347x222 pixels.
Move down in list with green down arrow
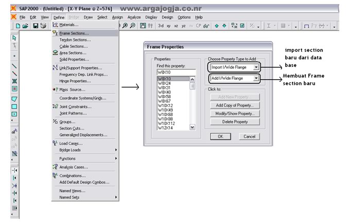pyautogui.click(x=224, y=26)
